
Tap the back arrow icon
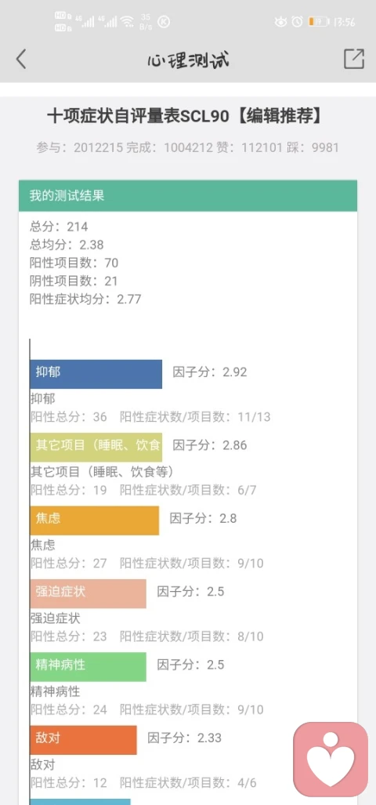tap(20, 59)
